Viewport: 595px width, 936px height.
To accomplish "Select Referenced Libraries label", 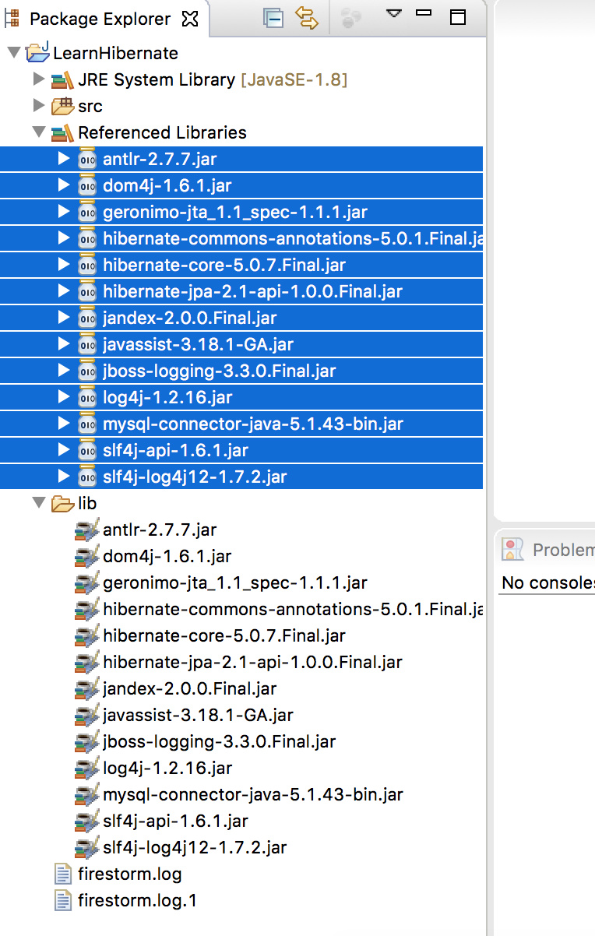I will (x=162, y=132).
